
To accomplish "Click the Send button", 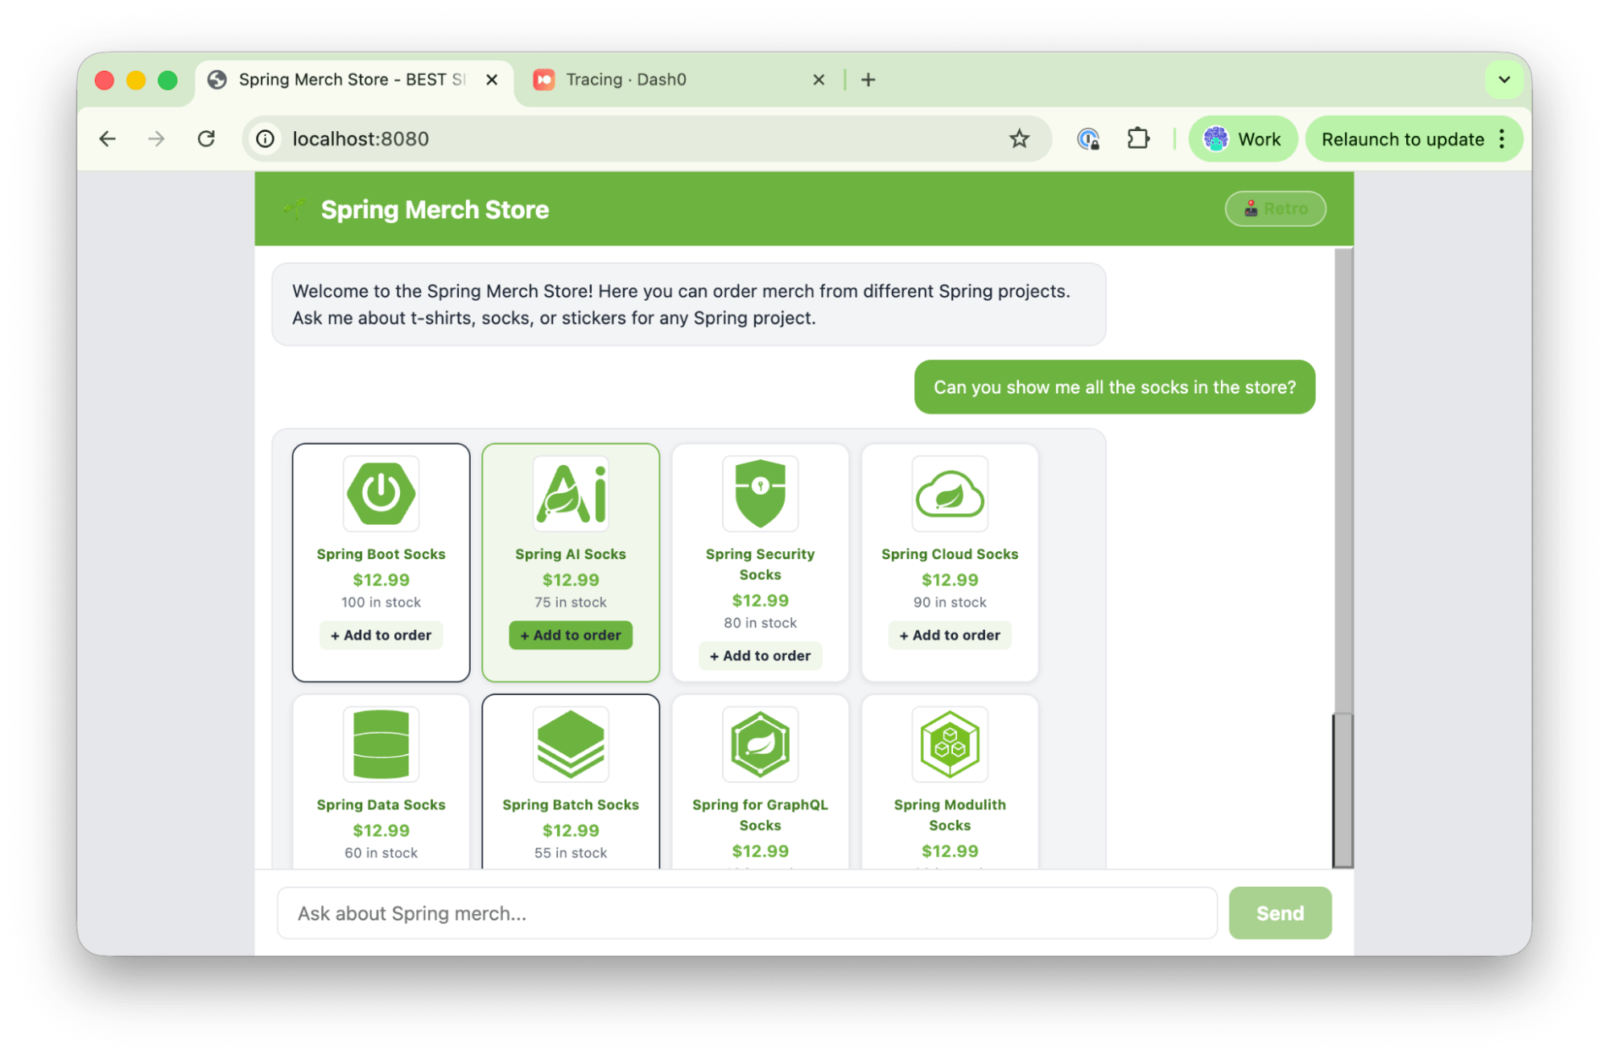I will [1280, 913].
